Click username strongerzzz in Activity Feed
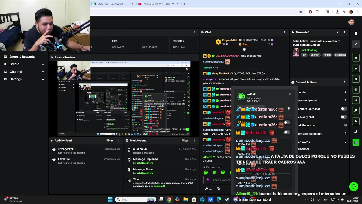This screenshot has width=362, height=204. tap(66, 149)
